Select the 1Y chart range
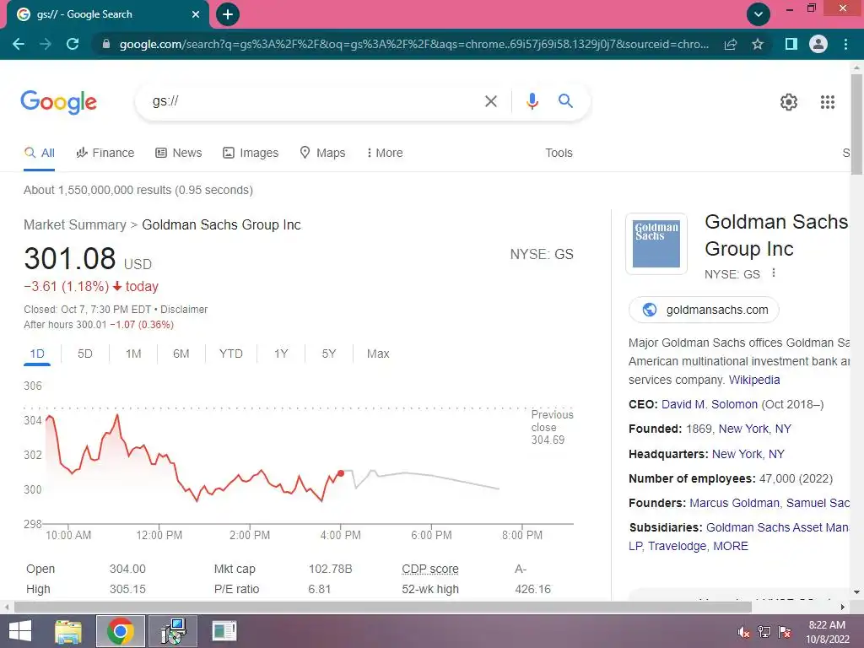Screen dimensions: 864x648 (x=281, y=354)
